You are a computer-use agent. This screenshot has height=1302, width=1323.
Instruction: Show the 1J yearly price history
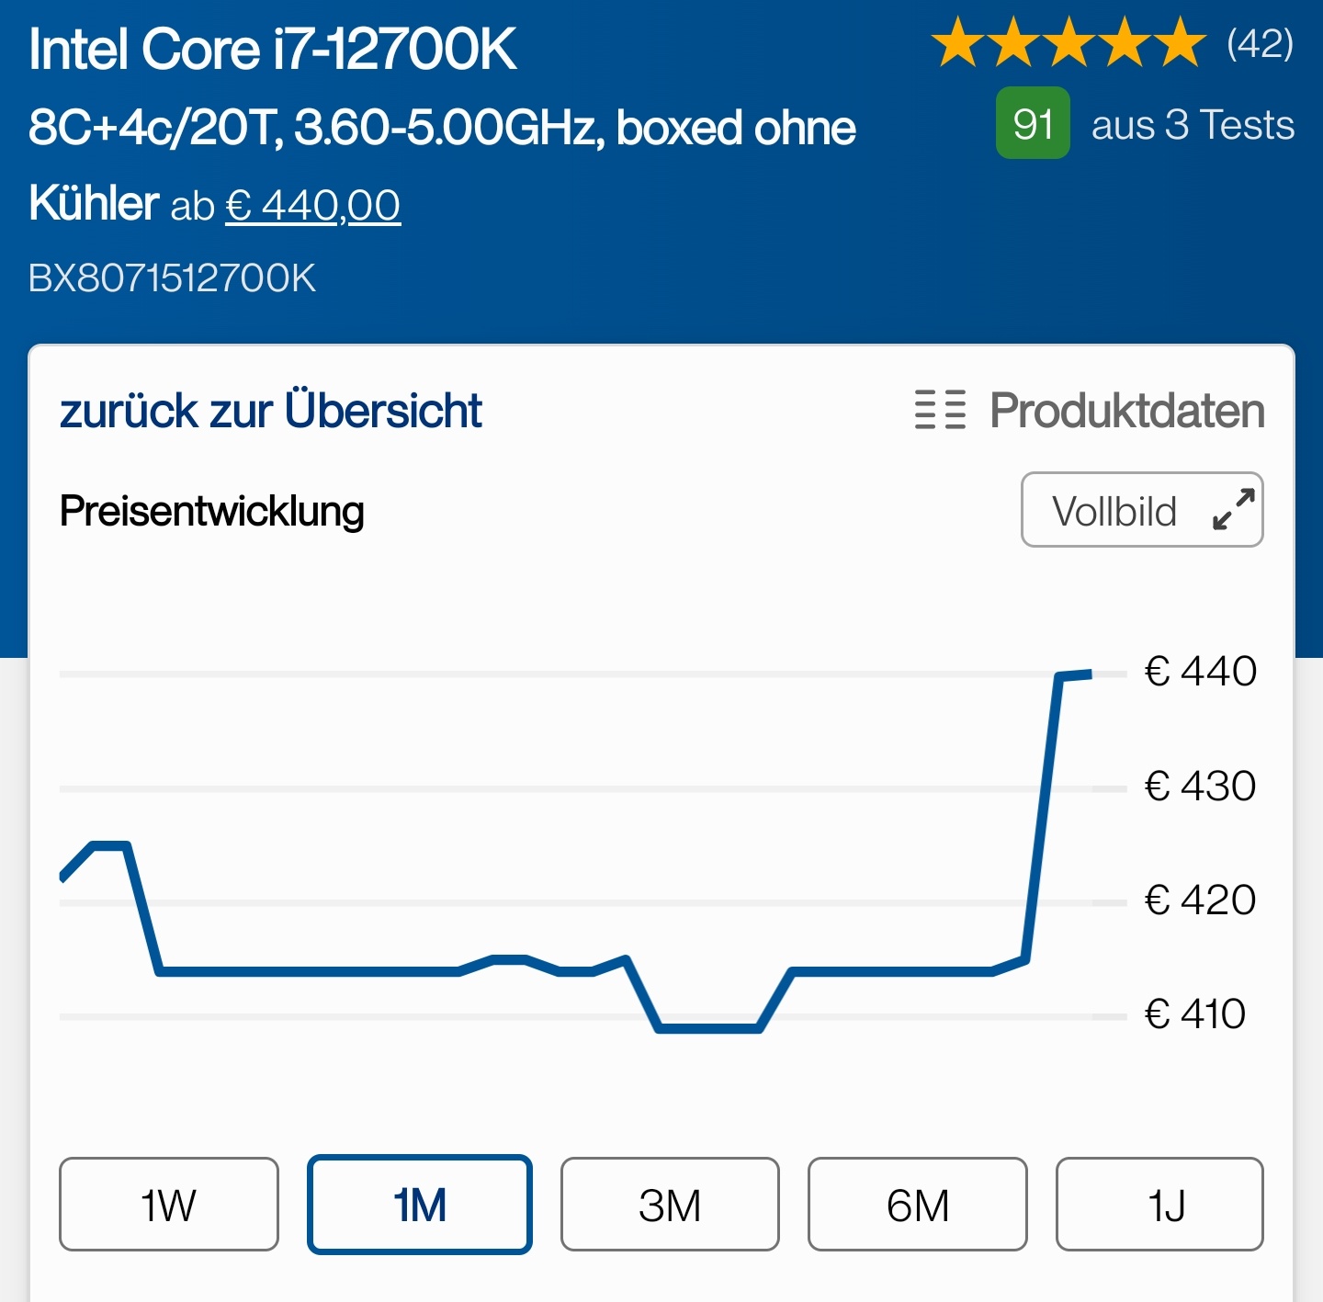(x=1160, y=1205)
